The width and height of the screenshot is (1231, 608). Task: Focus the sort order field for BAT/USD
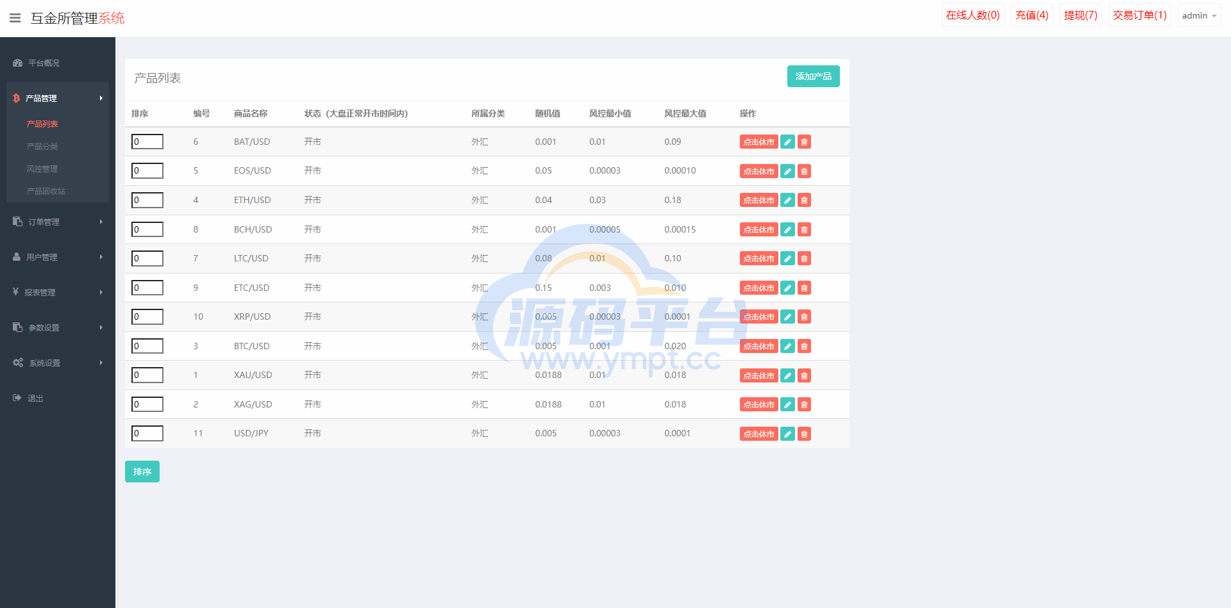(x=147, y=142)
